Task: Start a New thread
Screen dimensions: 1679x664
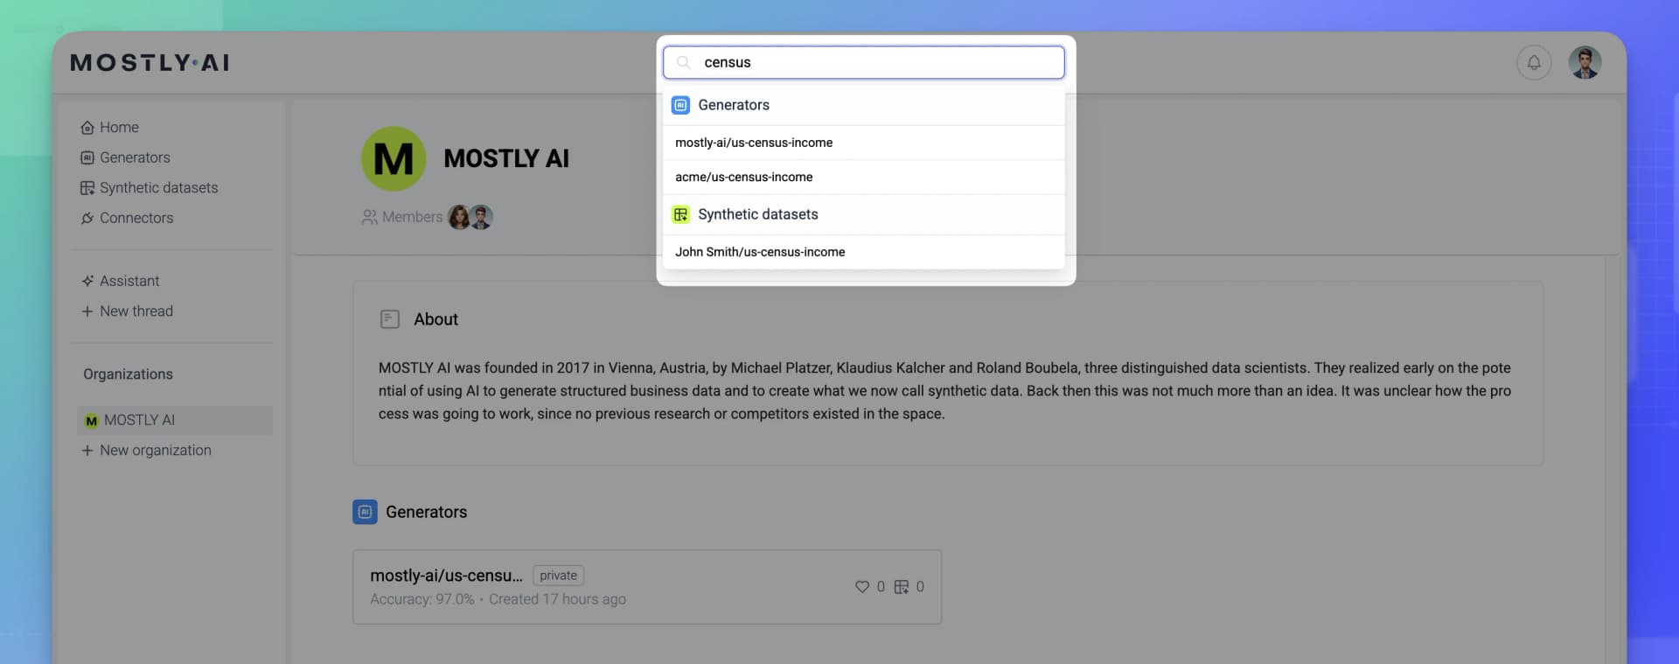Action: pos(136,311)
